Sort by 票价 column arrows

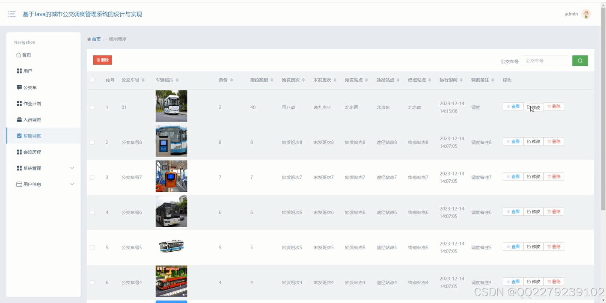(232, 80)
